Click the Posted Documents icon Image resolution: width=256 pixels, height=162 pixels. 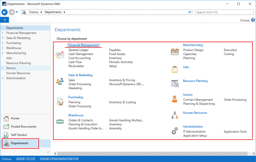coord(6,126)
